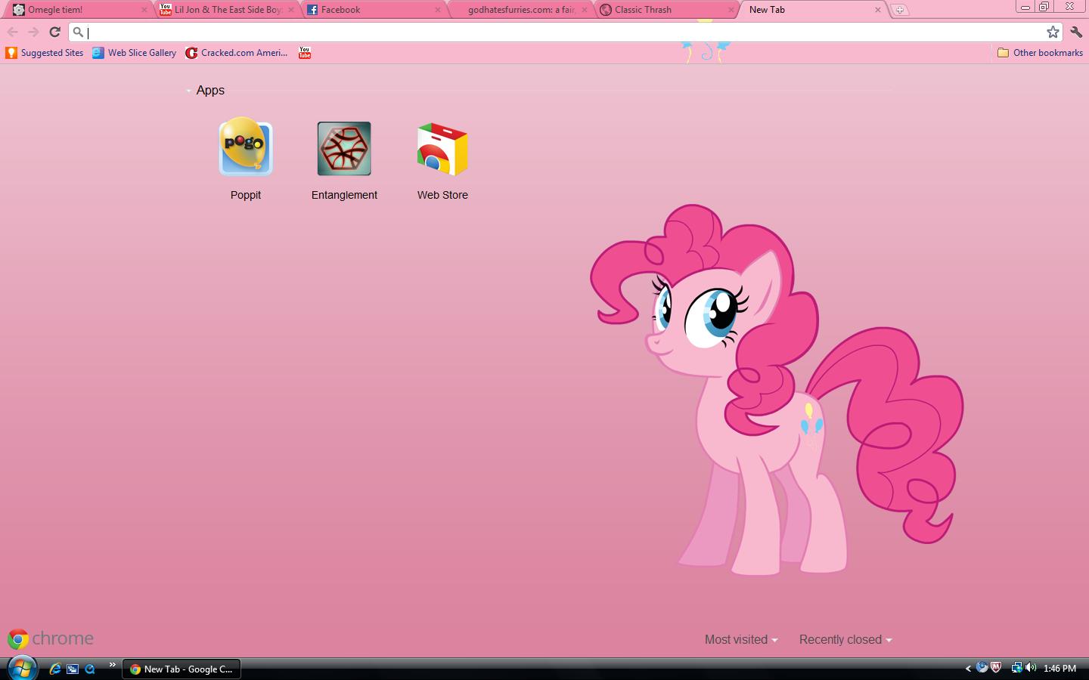Open a new tab with the plus button
The width and height of the screenshot is (1089, 680).
click(x=899, y=10)
